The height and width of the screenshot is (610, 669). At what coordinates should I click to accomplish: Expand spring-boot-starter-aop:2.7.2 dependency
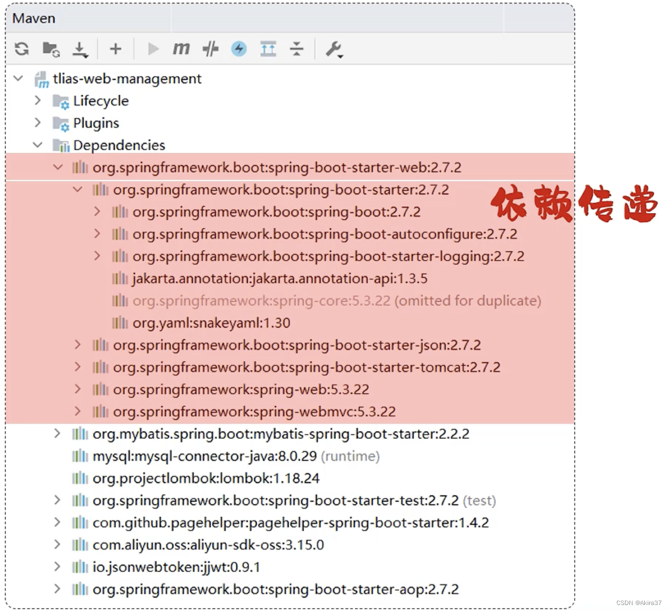point(57,589)
